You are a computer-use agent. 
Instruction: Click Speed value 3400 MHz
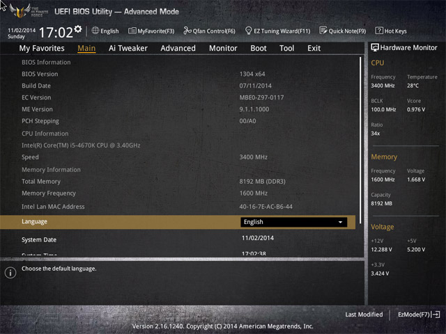click(254, 157)
